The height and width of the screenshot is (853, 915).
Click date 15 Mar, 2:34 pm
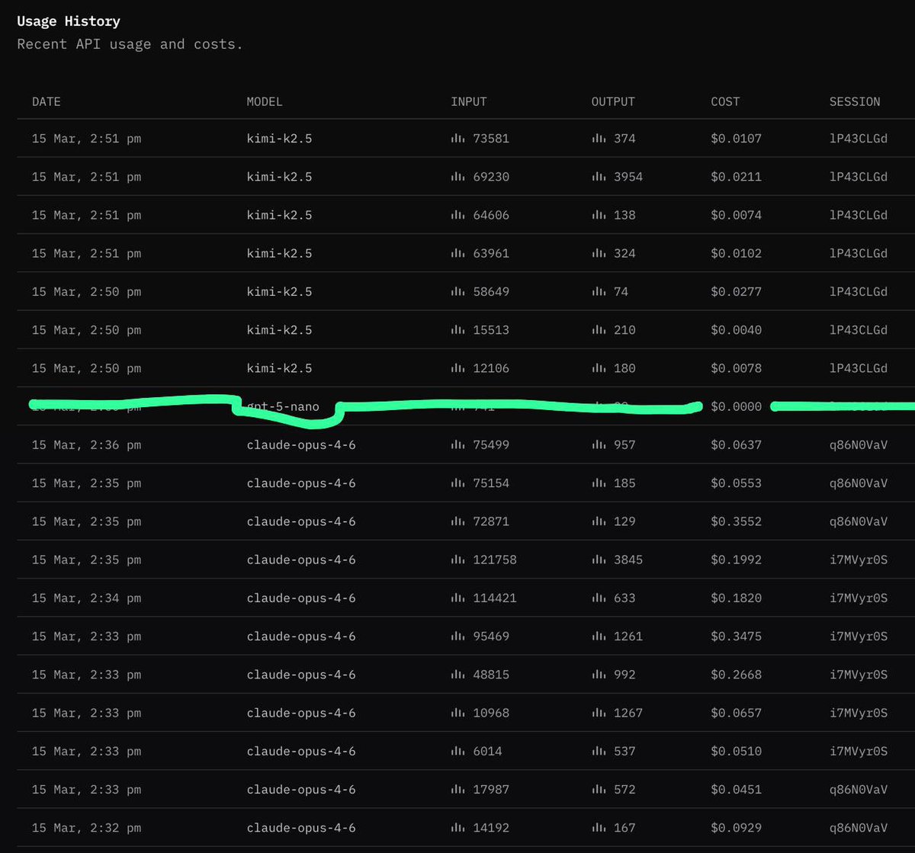pyautogui.click(x=87, y=598)
